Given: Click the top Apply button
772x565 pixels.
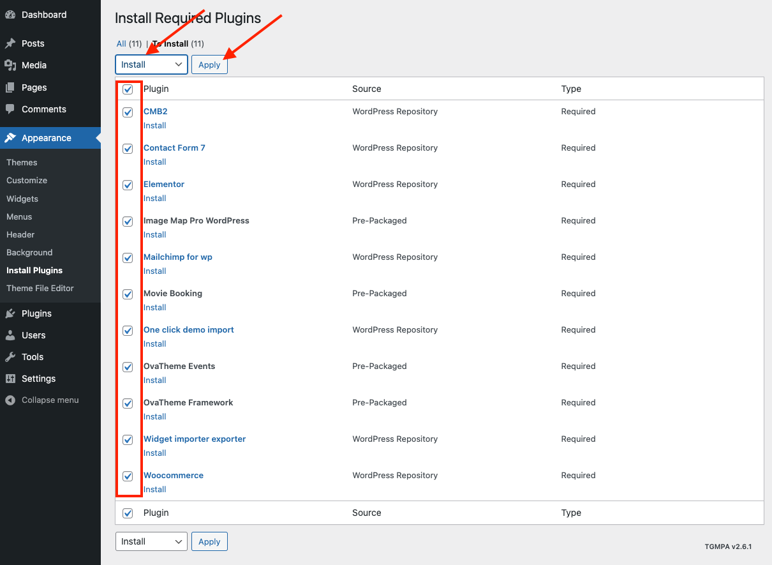Looking at the screenshot, I should click(209, 64).
